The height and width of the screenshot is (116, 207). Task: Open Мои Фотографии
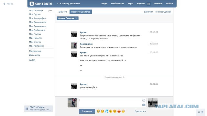[x=38, y=18]
